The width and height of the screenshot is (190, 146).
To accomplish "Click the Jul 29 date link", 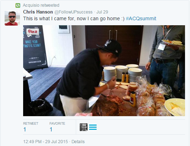I will (102, 12).
